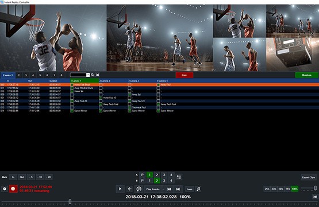This screenshot has height=207, width=319.
Task: Switch to events tab 8
Action: click(x=62, y=75)
